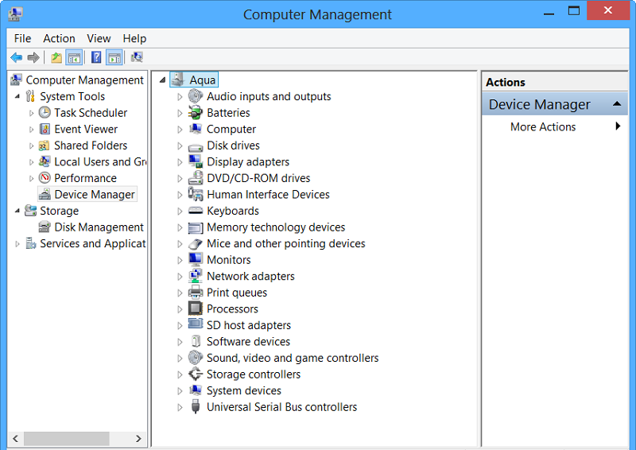Expand Memory technology devices category
Screen dimensions: 636x450
(180, 227)
